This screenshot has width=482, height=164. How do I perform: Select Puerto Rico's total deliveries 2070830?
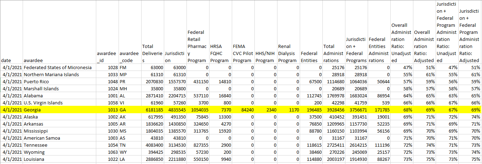point(152,81)
